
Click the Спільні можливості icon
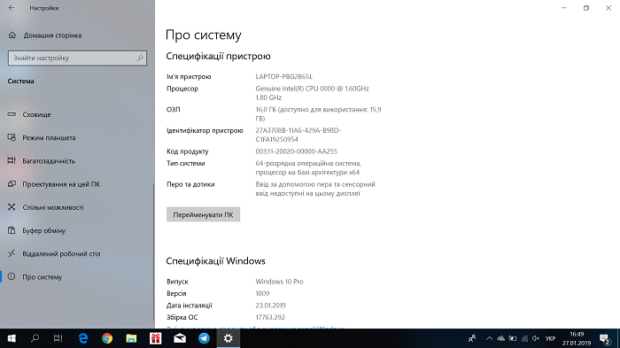(x=12, y=207)
